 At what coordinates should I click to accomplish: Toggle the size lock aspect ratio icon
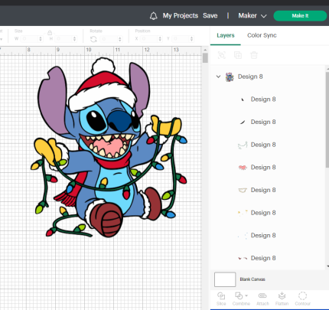[x=50, y=33]
